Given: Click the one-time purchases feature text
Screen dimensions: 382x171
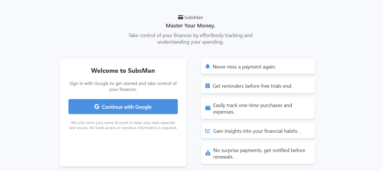Looking at the screenshot, I should click(252, 108).
